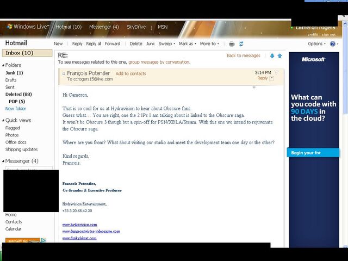This screenshot has height=261, width=348.
Task: Click Home in the sidebar
Action: pos(11,215)
